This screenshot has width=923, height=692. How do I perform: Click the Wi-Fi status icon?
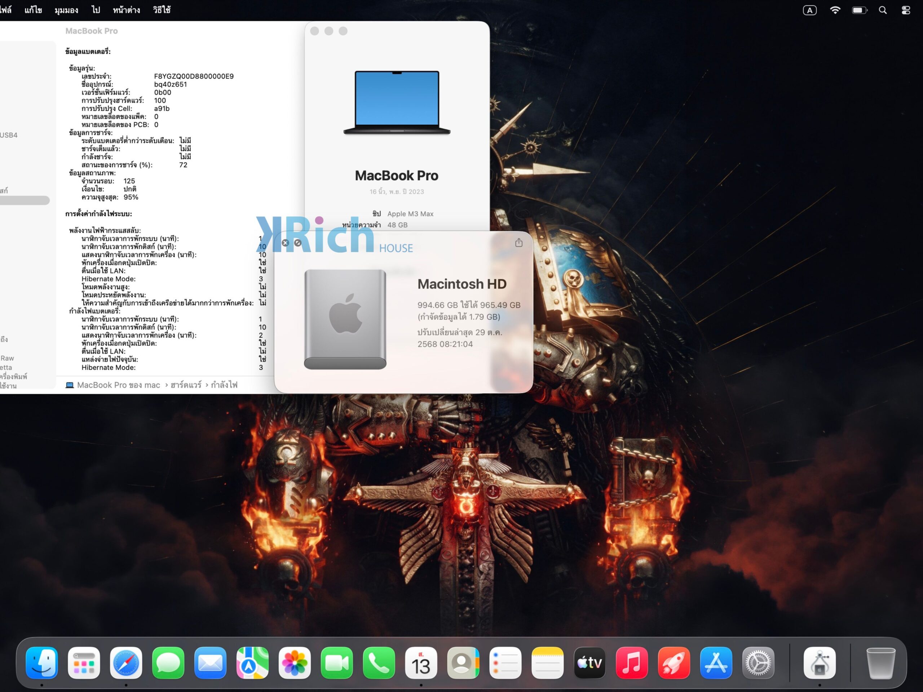(835, 10)
